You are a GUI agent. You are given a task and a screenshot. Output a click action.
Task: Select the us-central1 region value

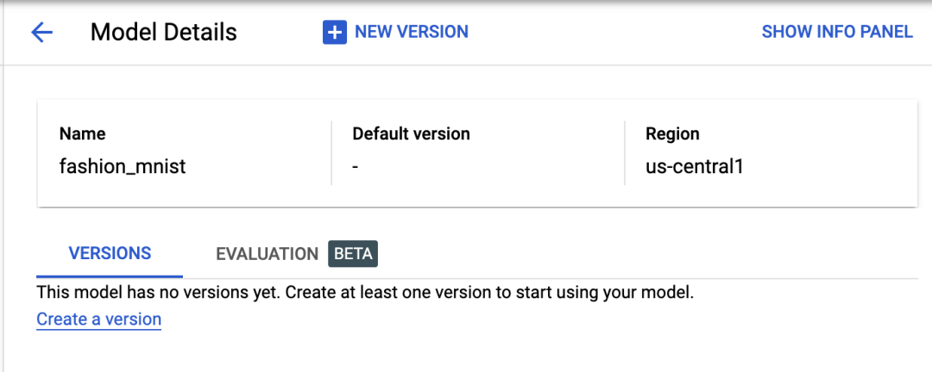[694, 166]
